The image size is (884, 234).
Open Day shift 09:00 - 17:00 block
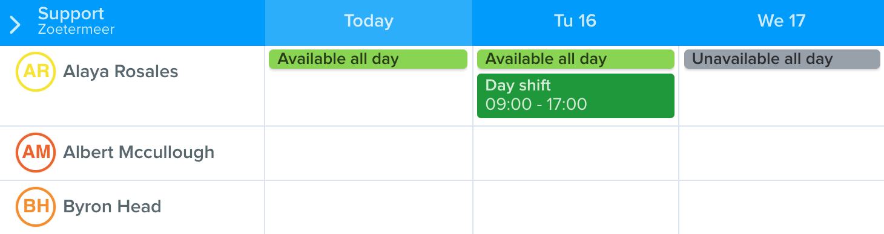pos(576,96)
